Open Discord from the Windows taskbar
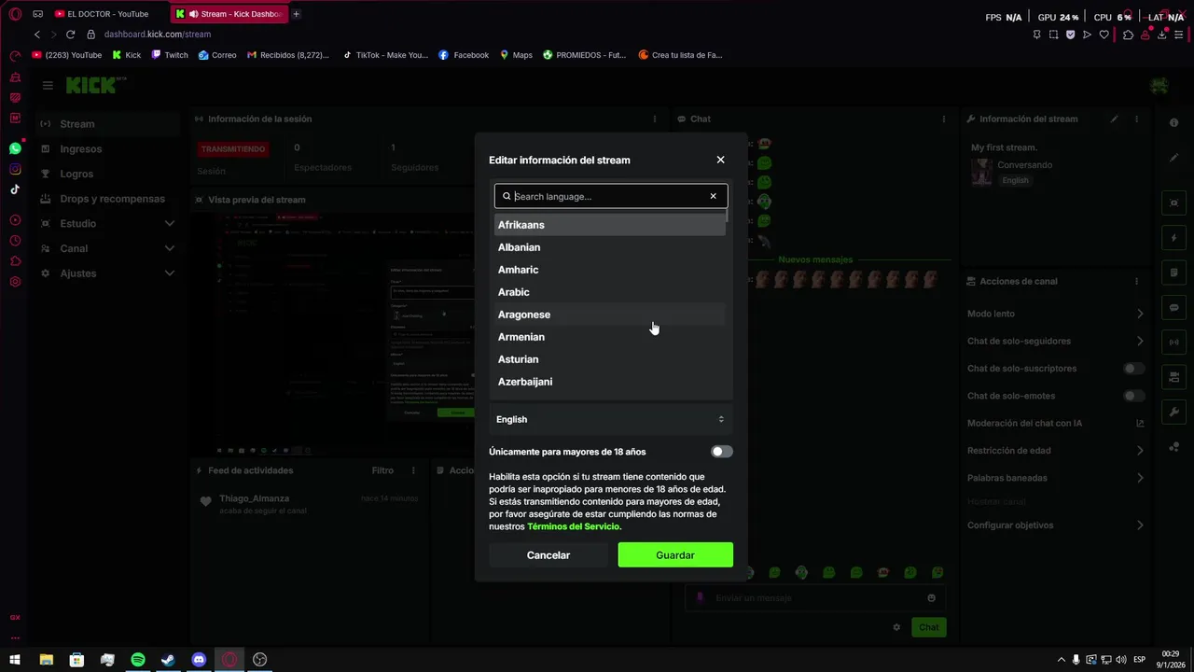Image resolution: width=1194 pixels, height=672 pixels. 199,660
